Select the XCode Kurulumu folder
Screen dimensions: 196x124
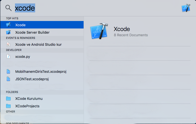(x=42, y=99)
